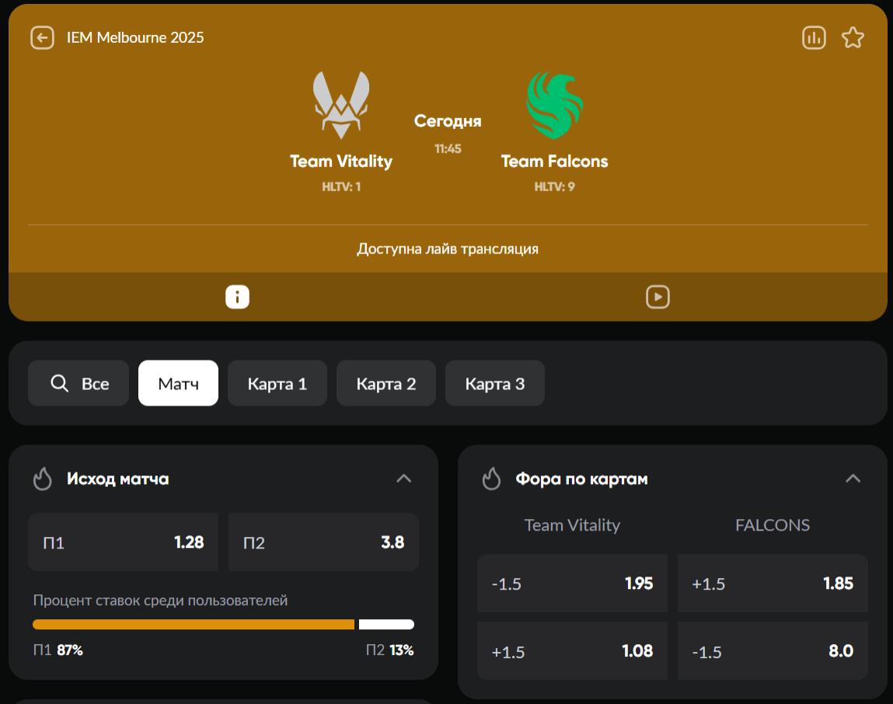Viewport: 893px width, 704px height.
Task: Click П1 87% share label
Action: tap(58, 650)
